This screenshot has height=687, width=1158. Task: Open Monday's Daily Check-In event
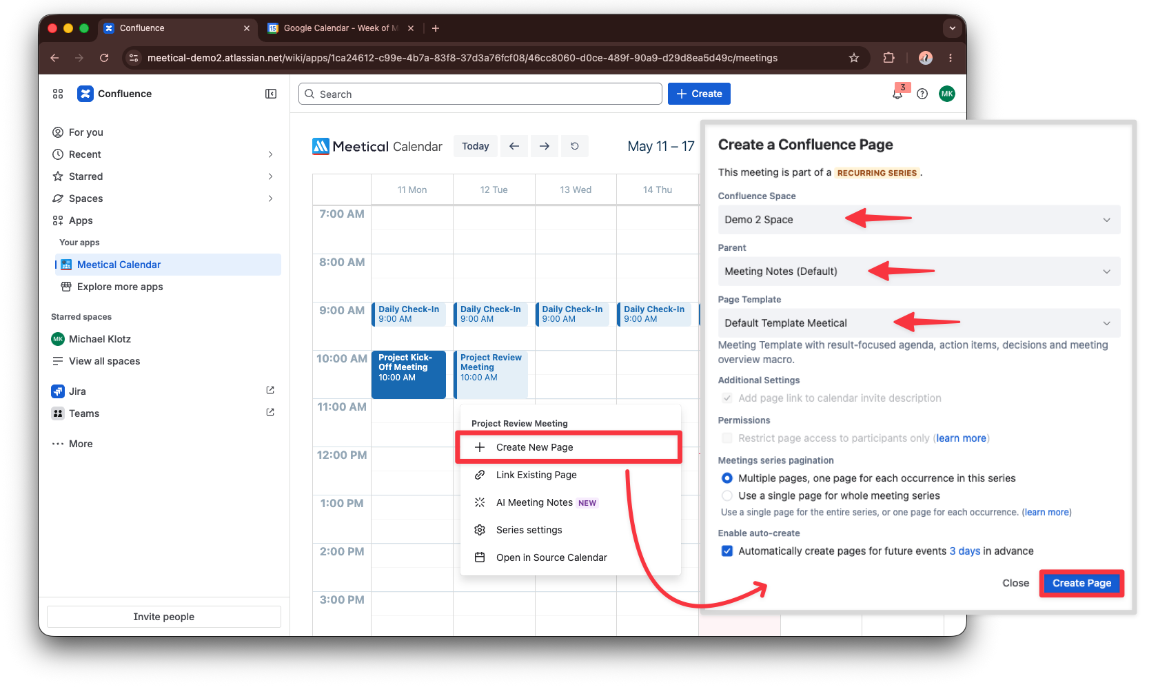(x=409, y=314)
